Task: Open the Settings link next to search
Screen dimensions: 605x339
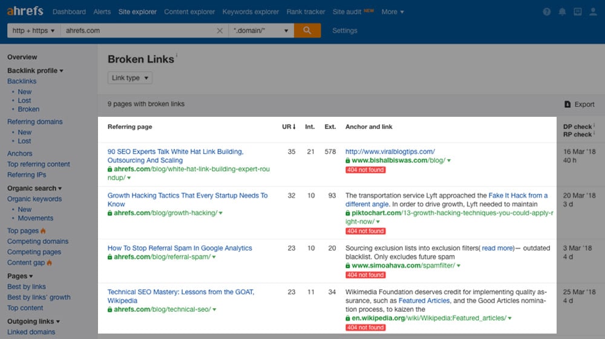Action: pyautogui.click(x=345, y=30)
